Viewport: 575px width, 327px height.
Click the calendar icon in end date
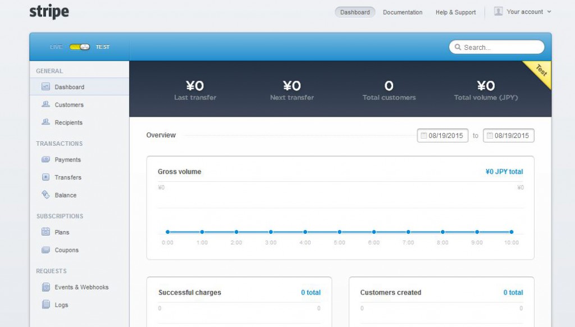[x=490, y=136]
